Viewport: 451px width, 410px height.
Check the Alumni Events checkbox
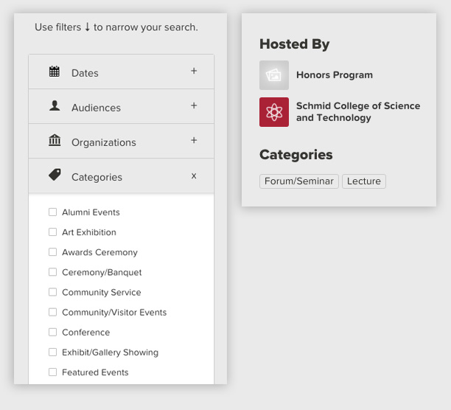point(52,212)
